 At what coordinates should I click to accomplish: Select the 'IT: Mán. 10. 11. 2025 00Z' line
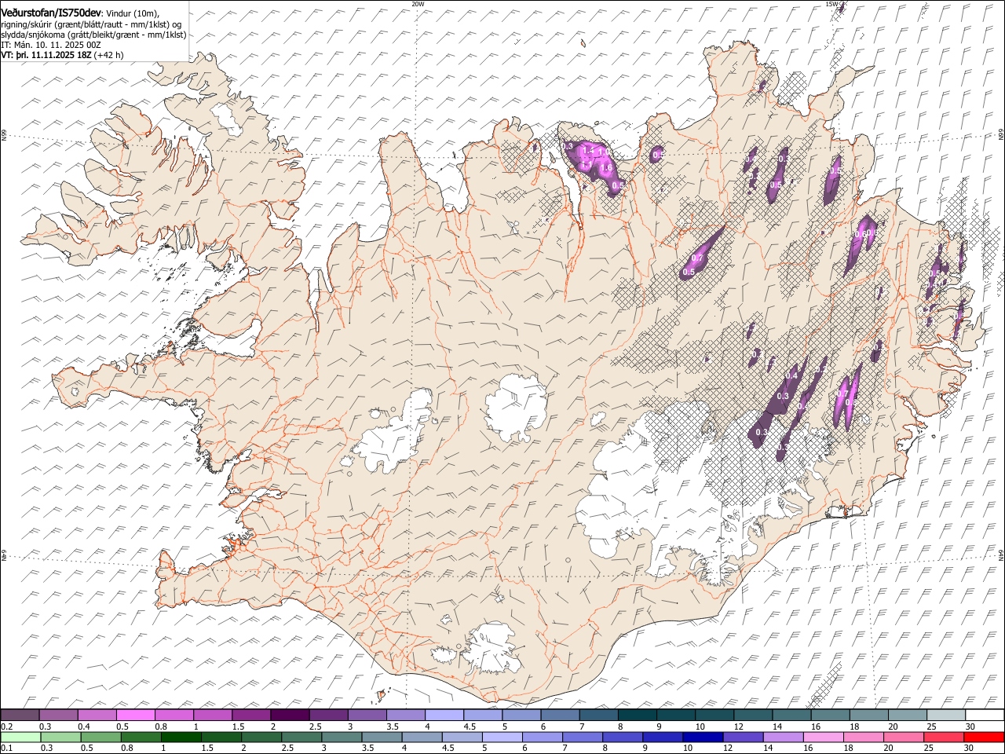tap(51, 45)
